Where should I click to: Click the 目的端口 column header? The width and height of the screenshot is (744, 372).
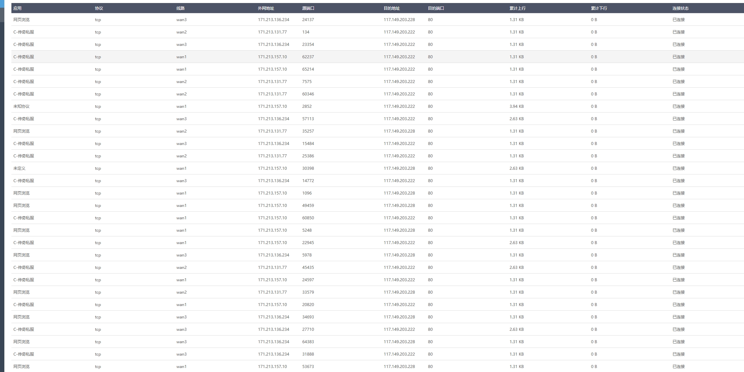click(436, 8)
